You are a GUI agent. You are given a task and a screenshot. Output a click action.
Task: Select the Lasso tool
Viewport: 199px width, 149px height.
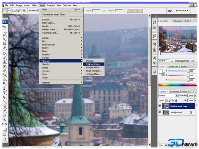pyautogui.click(x=4, y=35)
